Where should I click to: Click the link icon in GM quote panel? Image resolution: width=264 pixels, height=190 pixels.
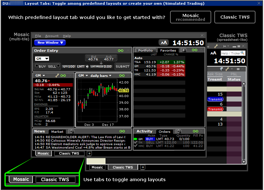[63, 76]
